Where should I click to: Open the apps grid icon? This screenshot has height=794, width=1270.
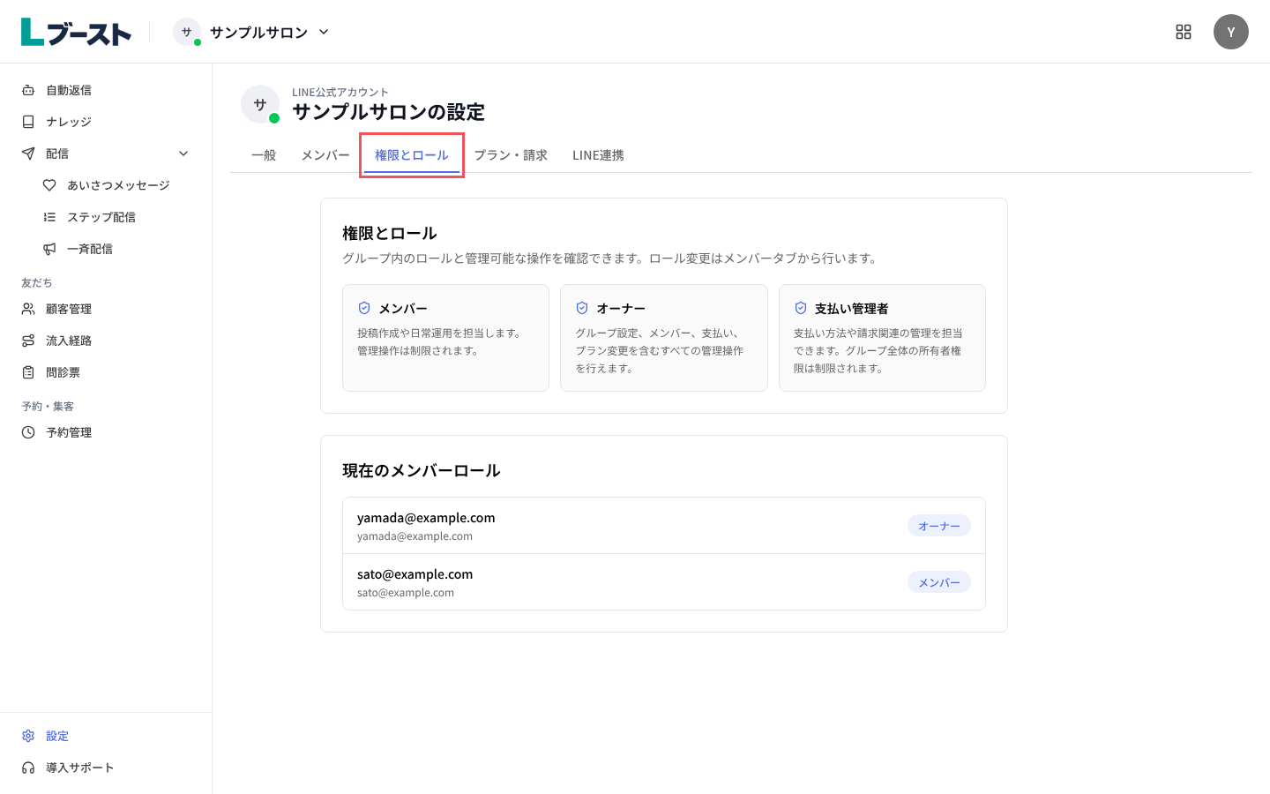coord(1184,32)
